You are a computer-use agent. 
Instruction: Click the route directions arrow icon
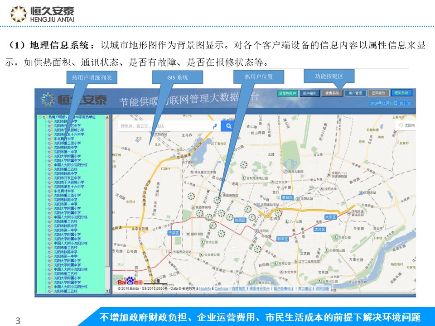[215, 126]
